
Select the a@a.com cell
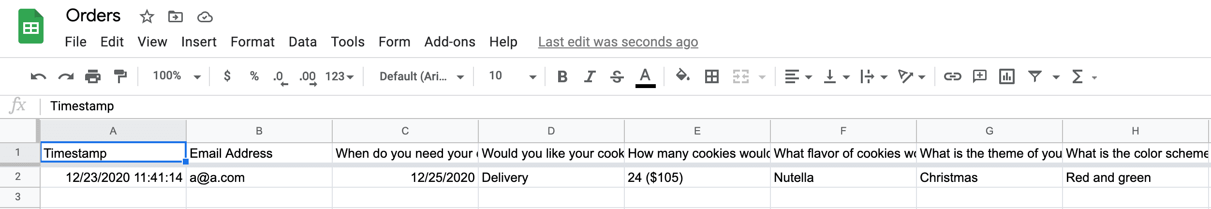[x=259, y=178]
